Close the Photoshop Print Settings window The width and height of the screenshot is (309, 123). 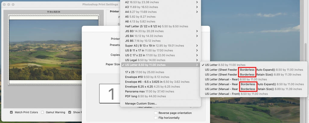pos(4,4)
